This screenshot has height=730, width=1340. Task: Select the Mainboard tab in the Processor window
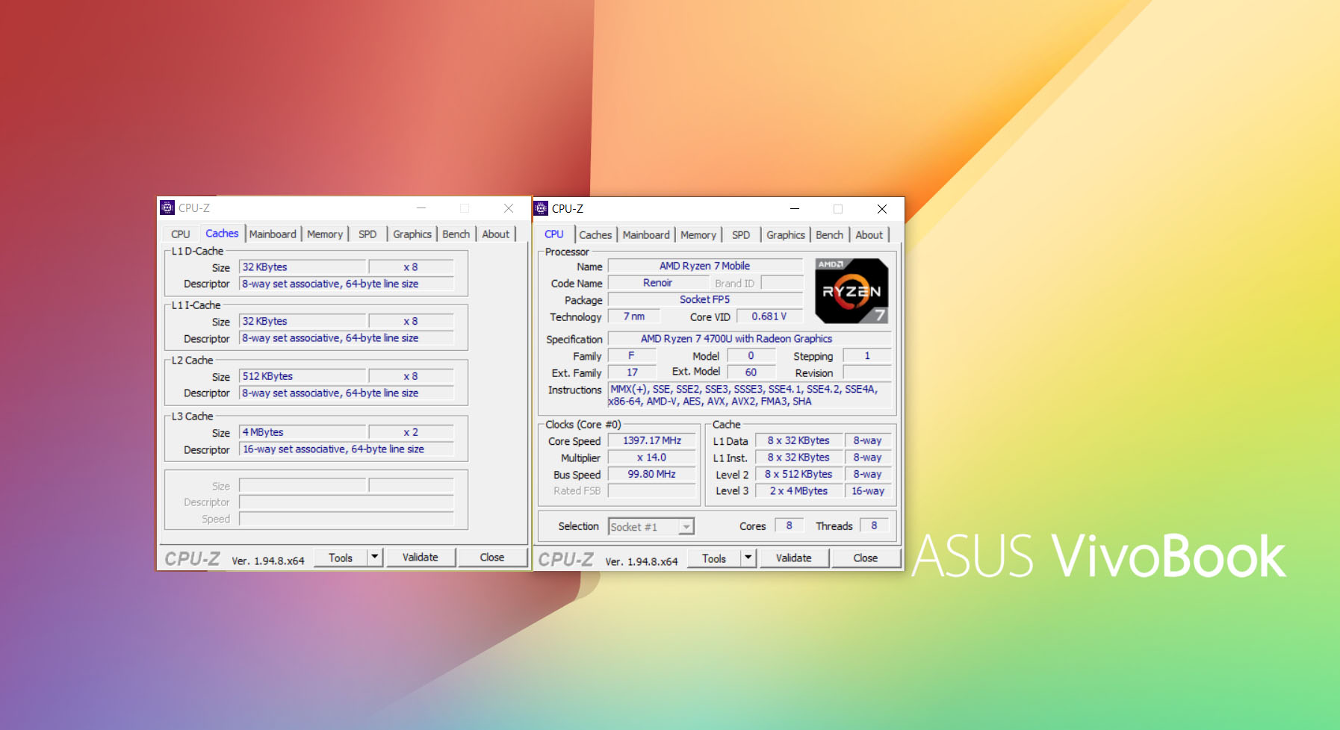click(x=646, y=235)
